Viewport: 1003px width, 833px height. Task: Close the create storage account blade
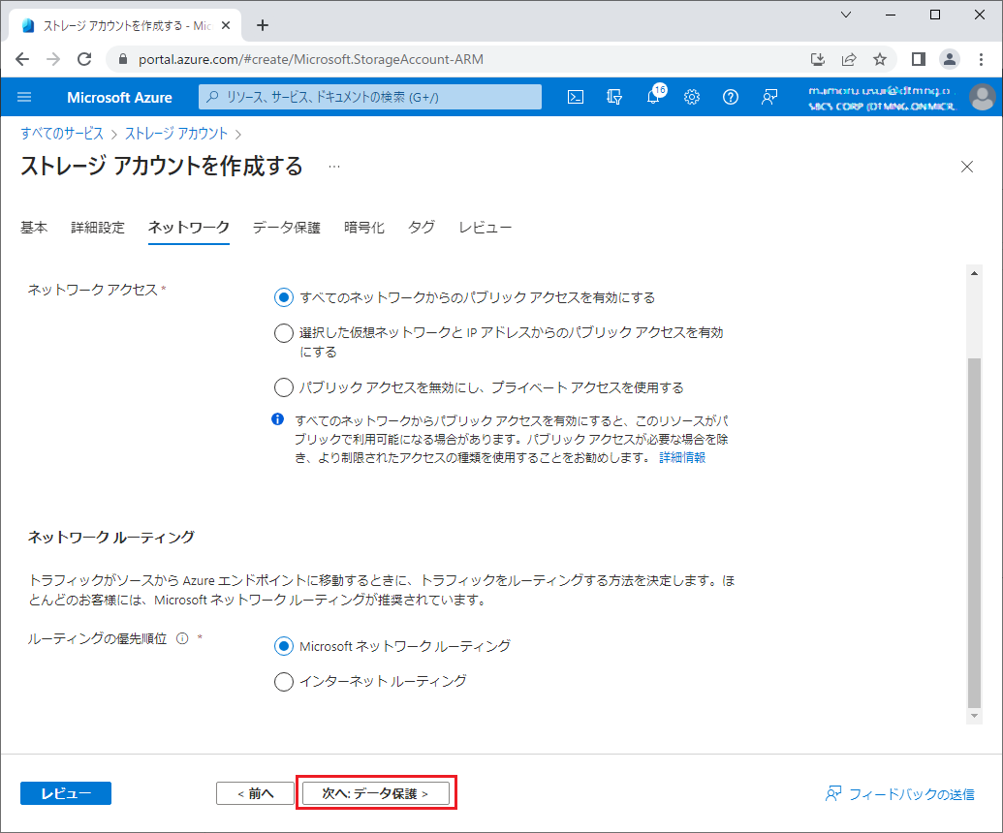(x=966, y=167)
